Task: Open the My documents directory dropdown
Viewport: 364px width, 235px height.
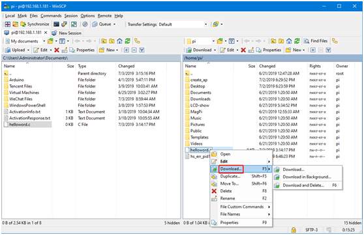Action: pyautogui.click(x=44, y=41)
